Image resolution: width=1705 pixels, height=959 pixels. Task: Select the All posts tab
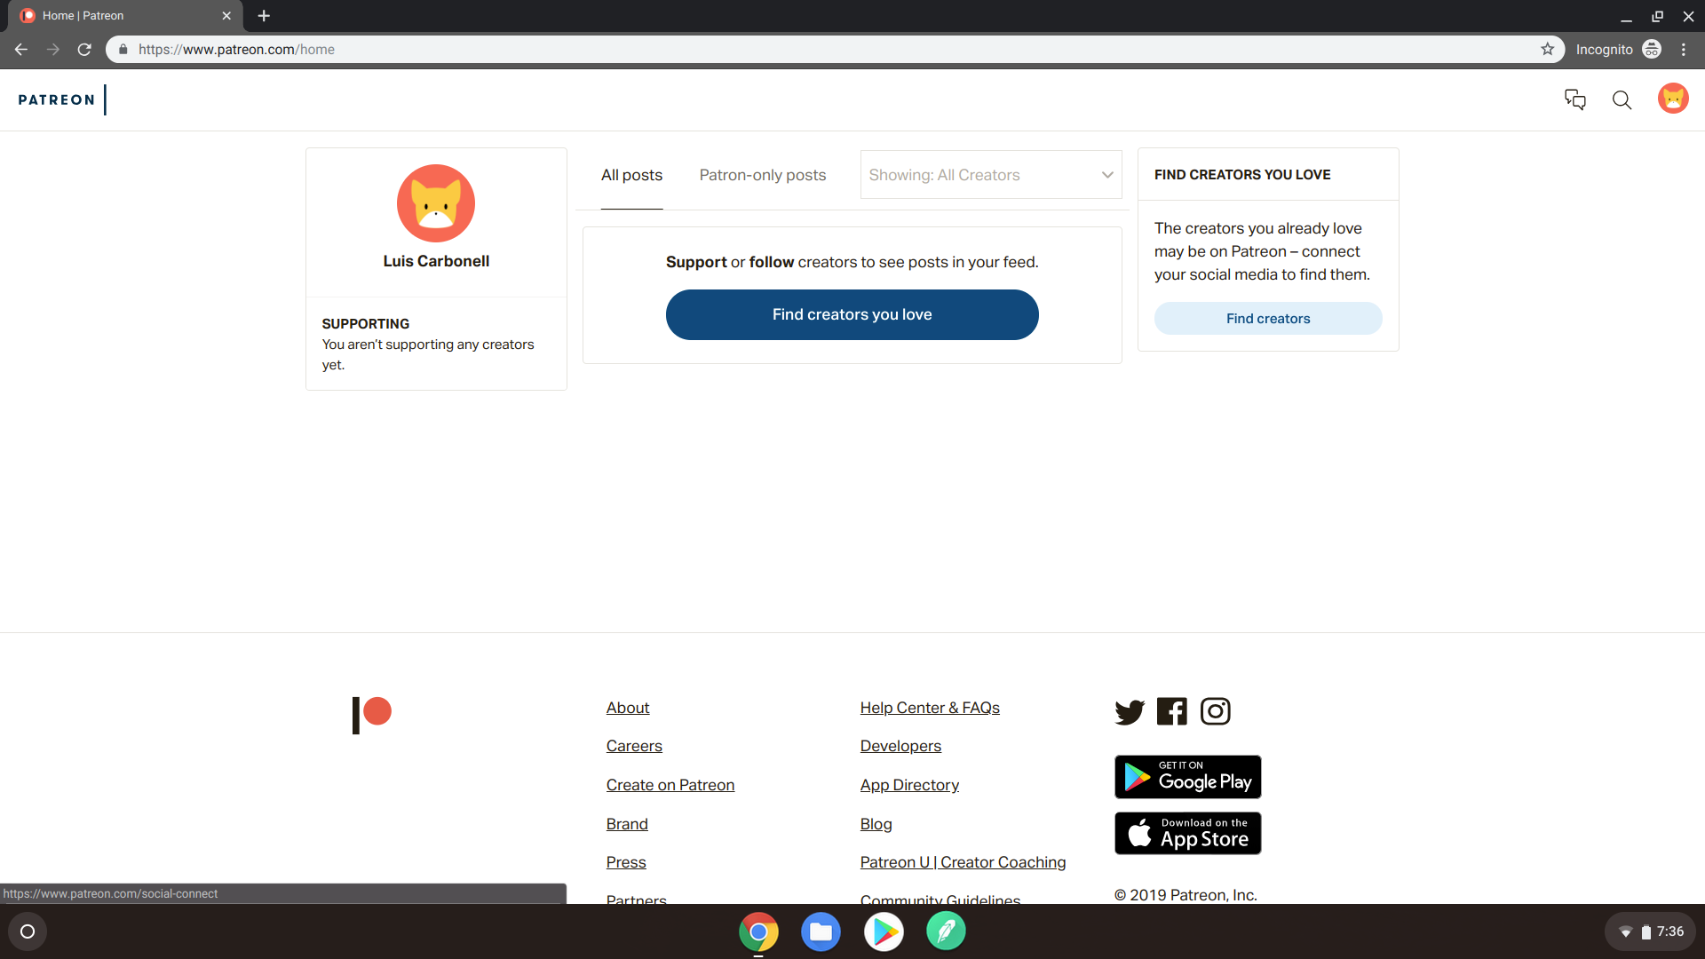click(631, 175)
